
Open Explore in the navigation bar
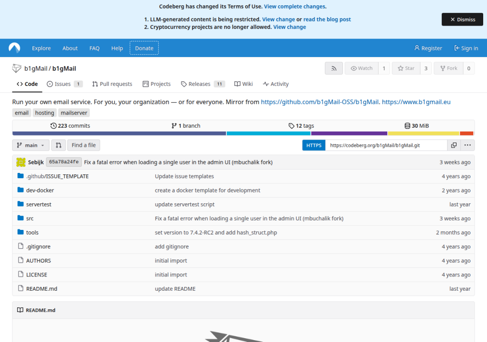[x=41, y=48]
